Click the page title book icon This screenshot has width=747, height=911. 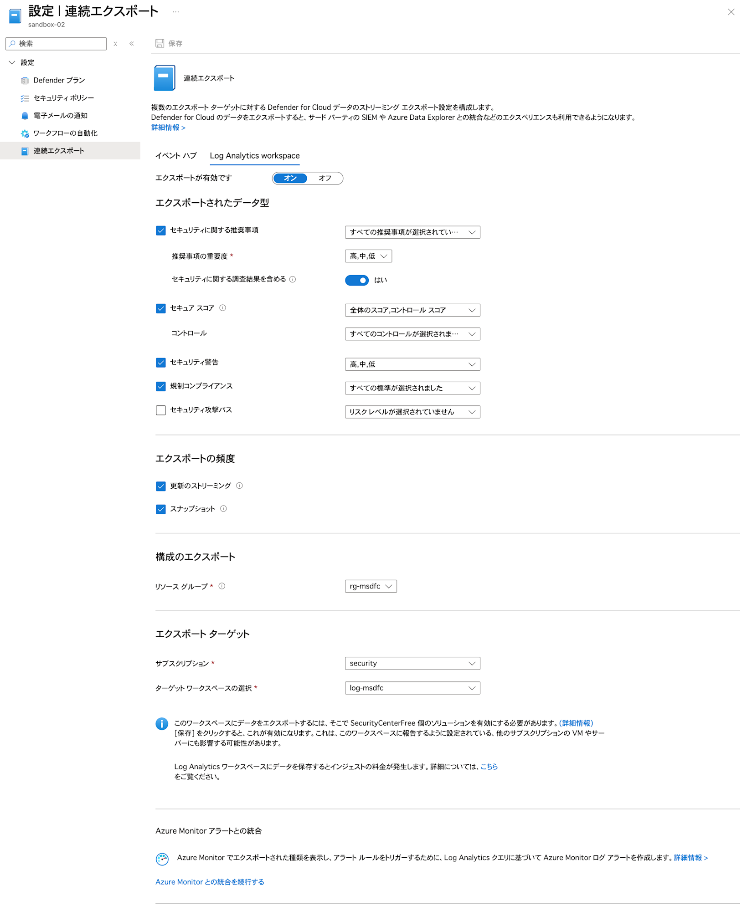15,16
